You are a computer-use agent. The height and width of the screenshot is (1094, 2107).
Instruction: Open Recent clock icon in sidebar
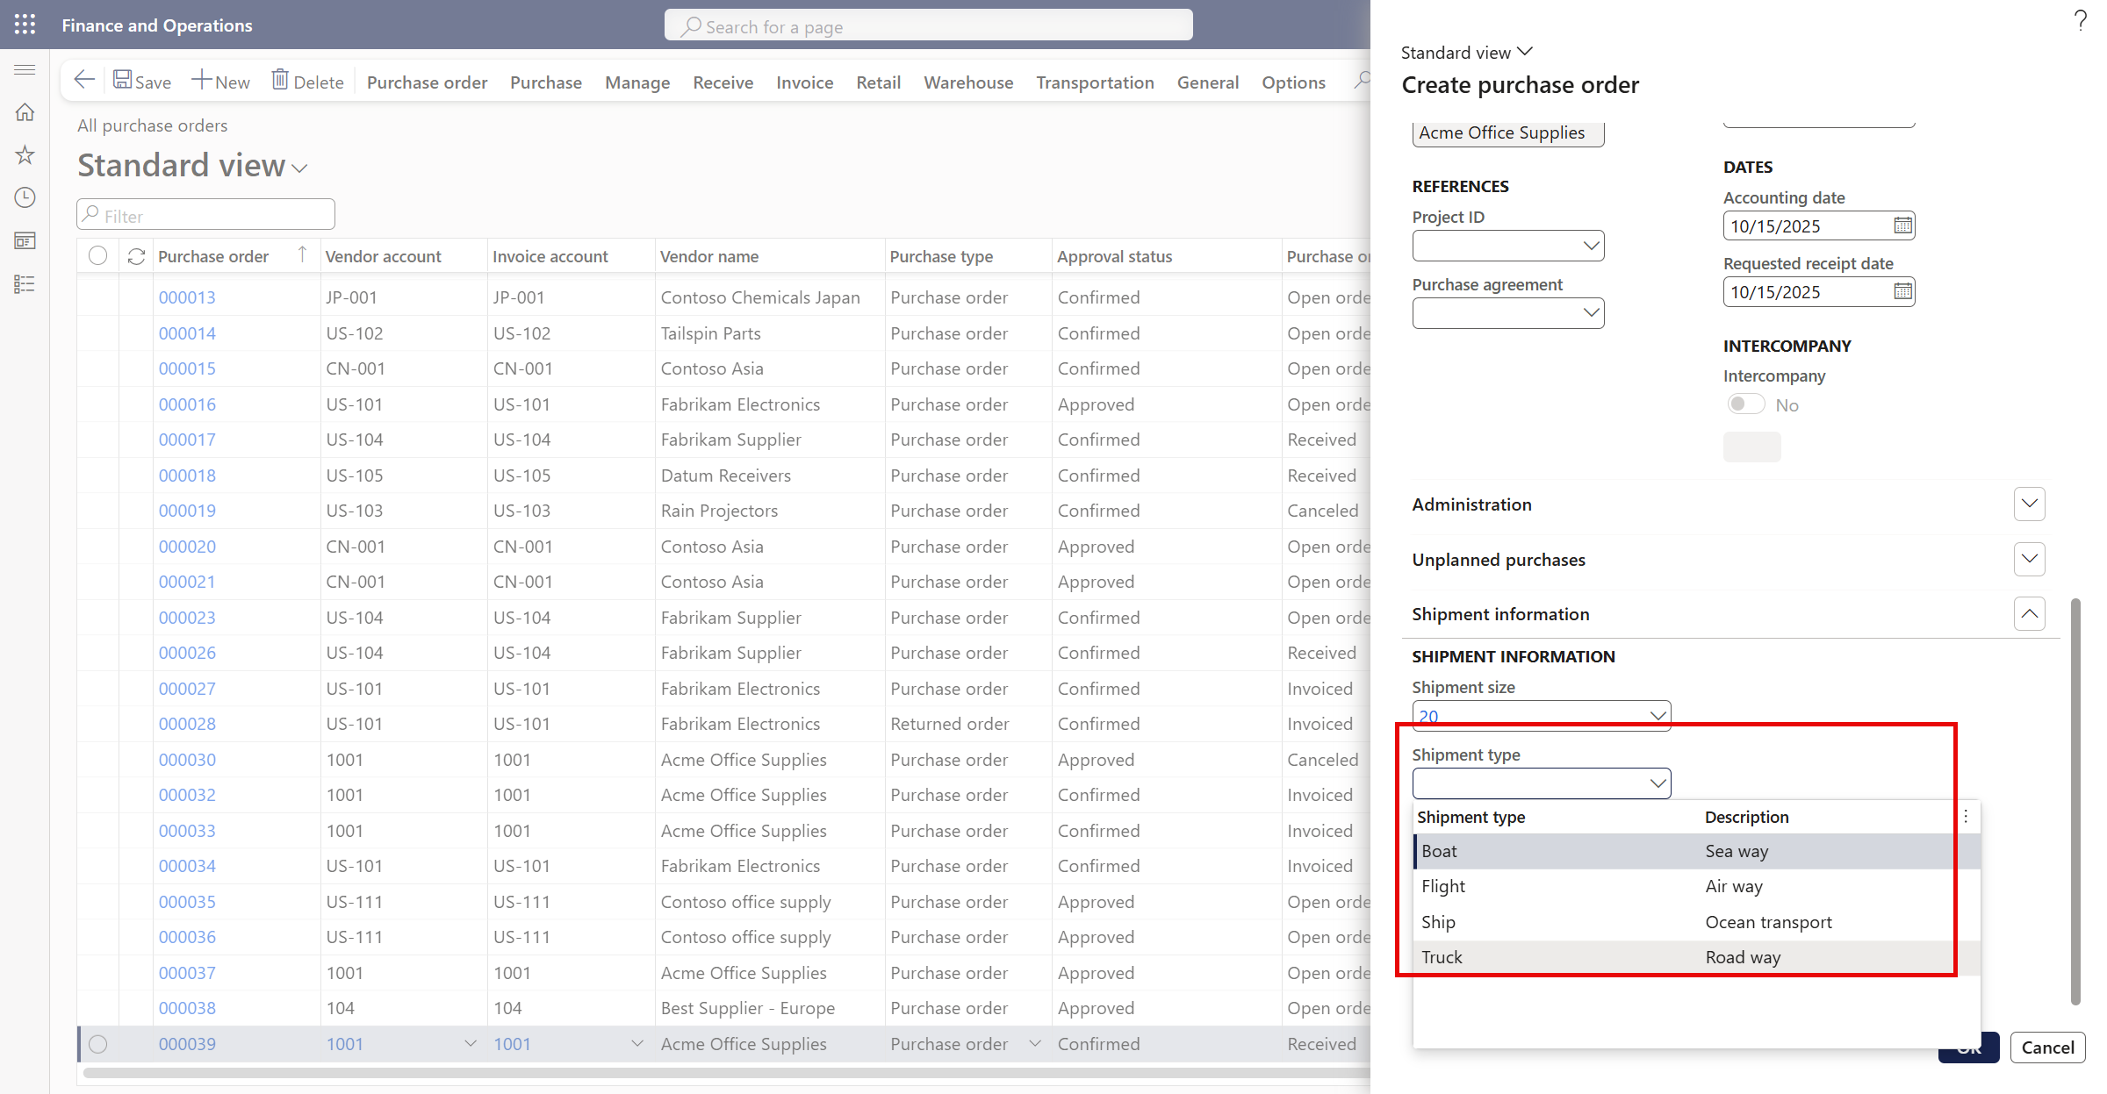(25, 197)
